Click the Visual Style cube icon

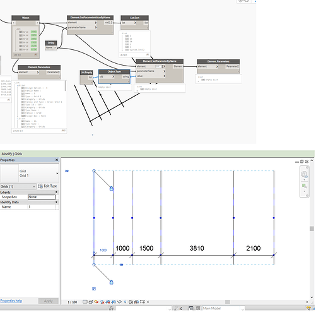[x=91, y=302]
